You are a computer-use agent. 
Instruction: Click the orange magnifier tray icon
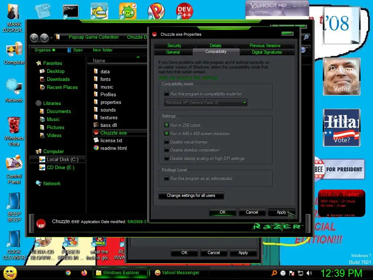pos(274,273)
